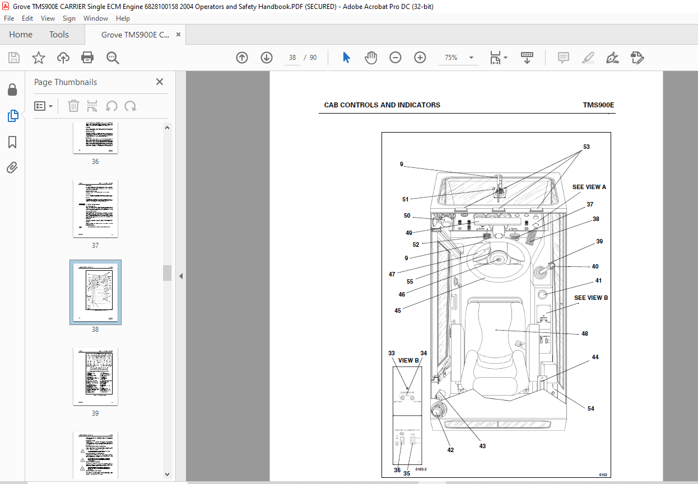Open the send for review icon
Image resolution: width=698 pixels, height=484 pixels.
637,58
